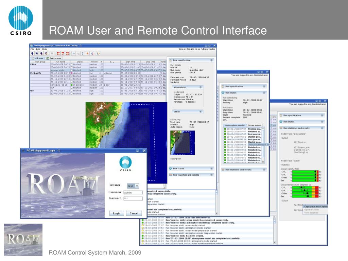Click the yellow arrow icon ending the main toolbar
Screen dimensions: 348x261
pyautogui.click(x=98, y=53)
